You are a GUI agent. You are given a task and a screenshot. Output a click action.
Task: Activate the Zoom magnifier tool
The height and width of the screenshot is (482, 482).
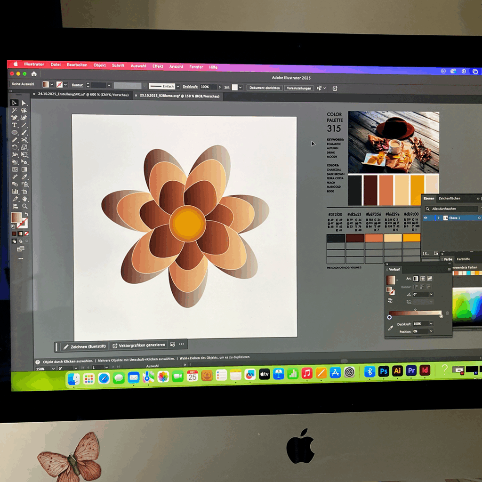point(24,206)
